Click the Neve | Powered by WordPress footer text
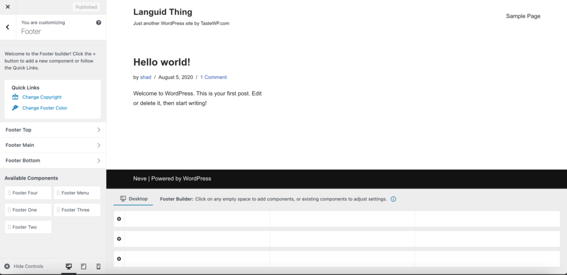The image size is (567, 275). point(172,178)
